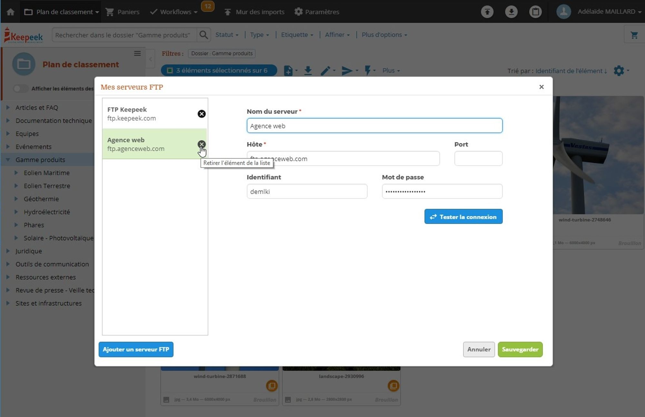Open the Statut filter dropdown
This screenshot has width=645, height=417.
pos(227,35)
